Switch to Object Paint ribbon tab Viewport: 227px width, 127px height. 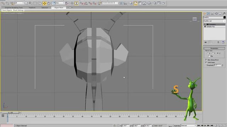coord(59,8)
